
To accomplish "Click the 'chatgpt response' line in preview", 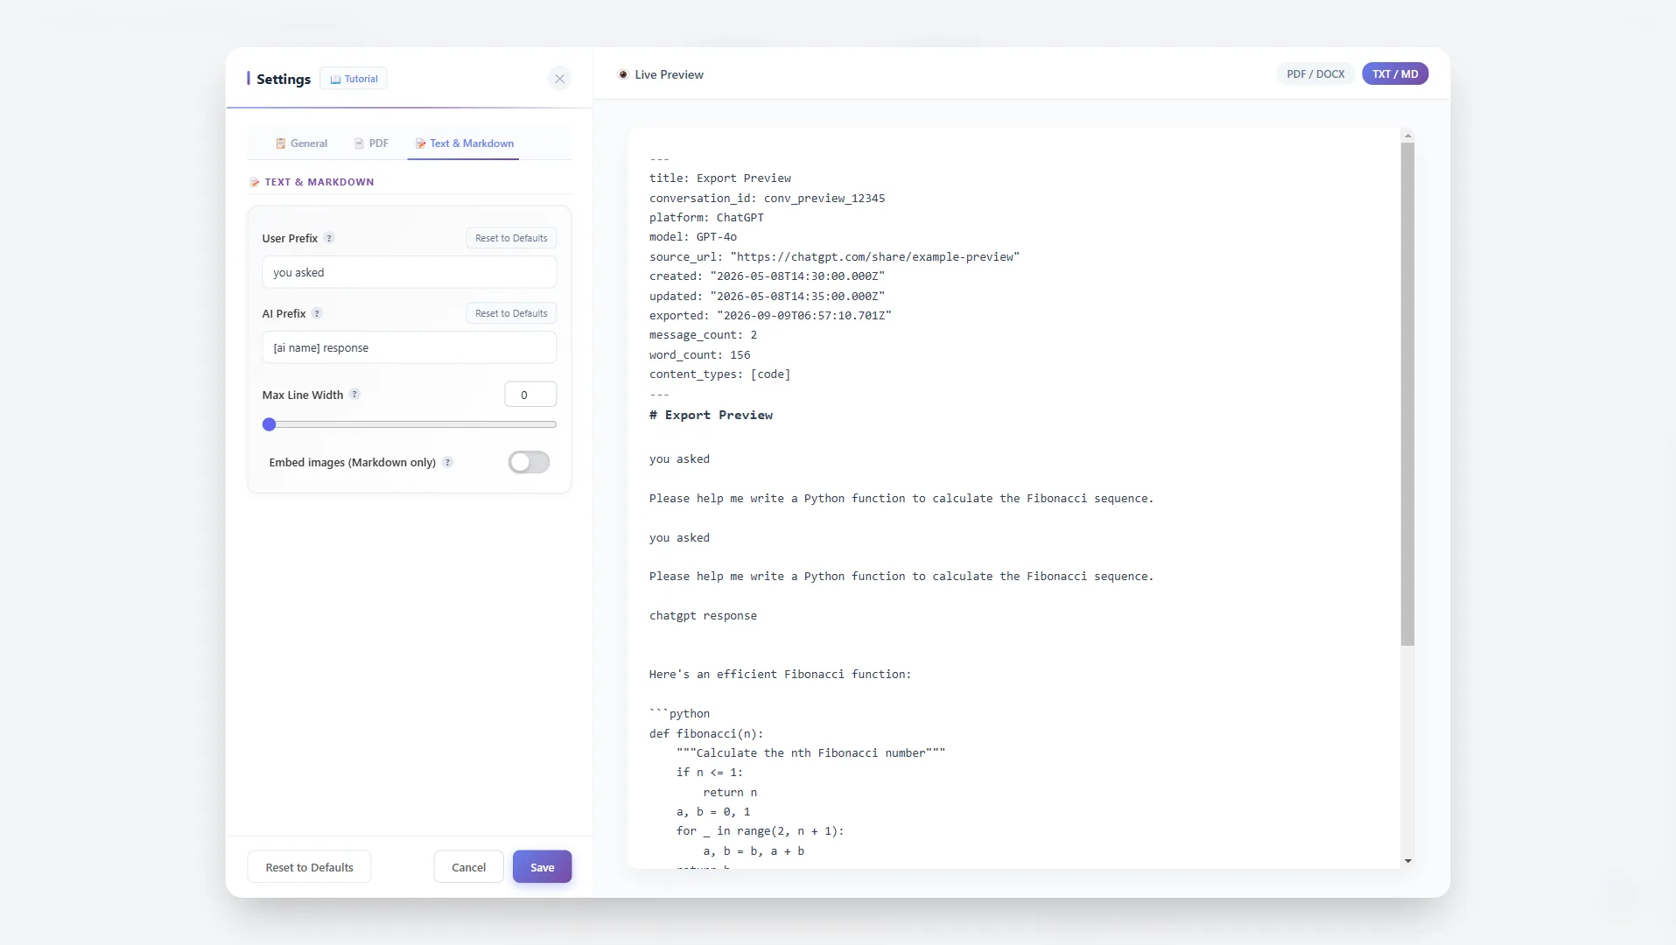I will pos(703,616).
